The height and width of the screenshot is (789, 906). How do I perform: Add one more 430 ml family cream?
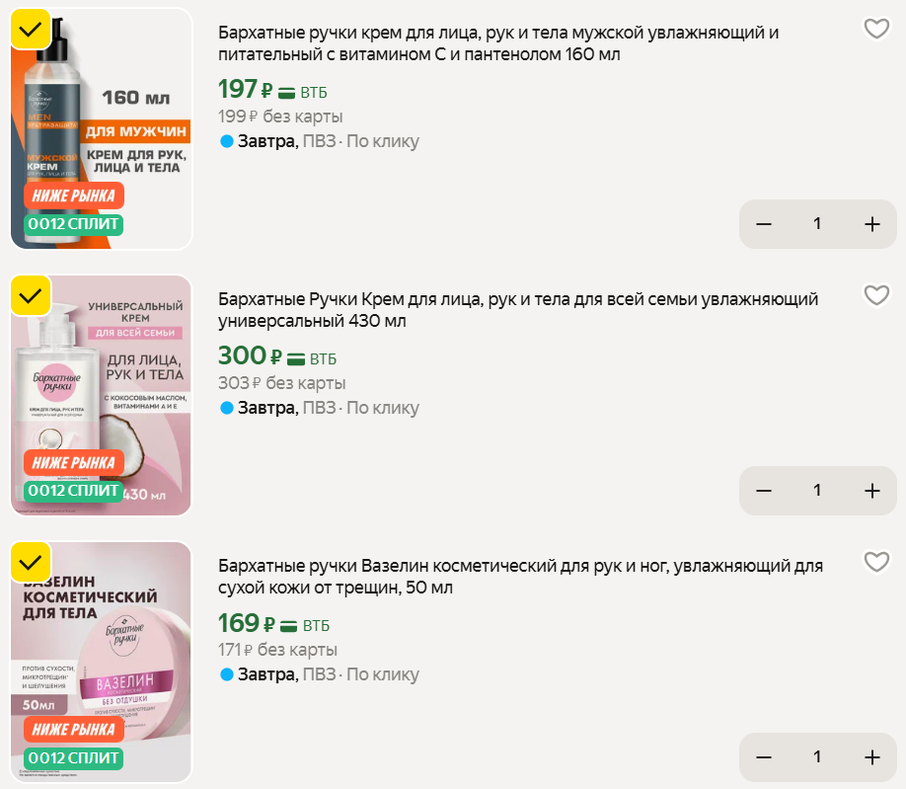871,491
